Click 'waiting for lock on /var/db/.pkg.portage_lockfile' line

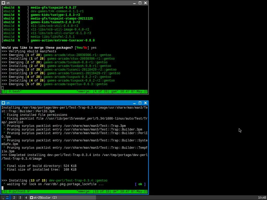point(53,184)
